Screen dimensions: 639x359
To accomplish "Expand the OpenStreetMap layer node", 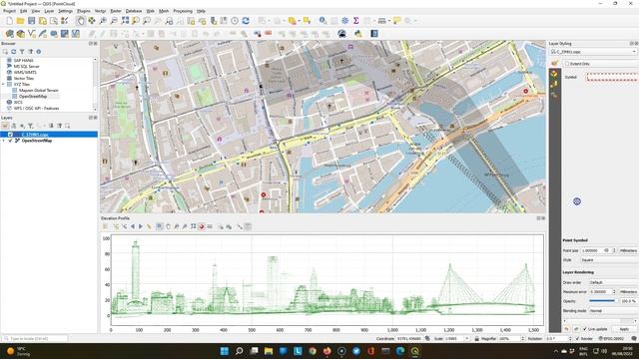I will tap(4, 141).
